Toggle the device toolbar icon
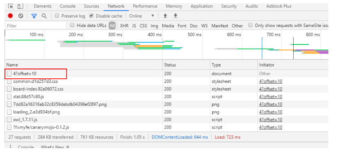This screenshot has width=343, height=153. point(20,6)
